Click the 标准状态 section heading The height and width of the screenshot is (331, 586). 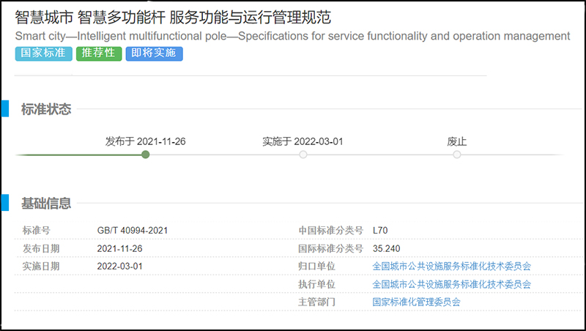pos(46,109)
